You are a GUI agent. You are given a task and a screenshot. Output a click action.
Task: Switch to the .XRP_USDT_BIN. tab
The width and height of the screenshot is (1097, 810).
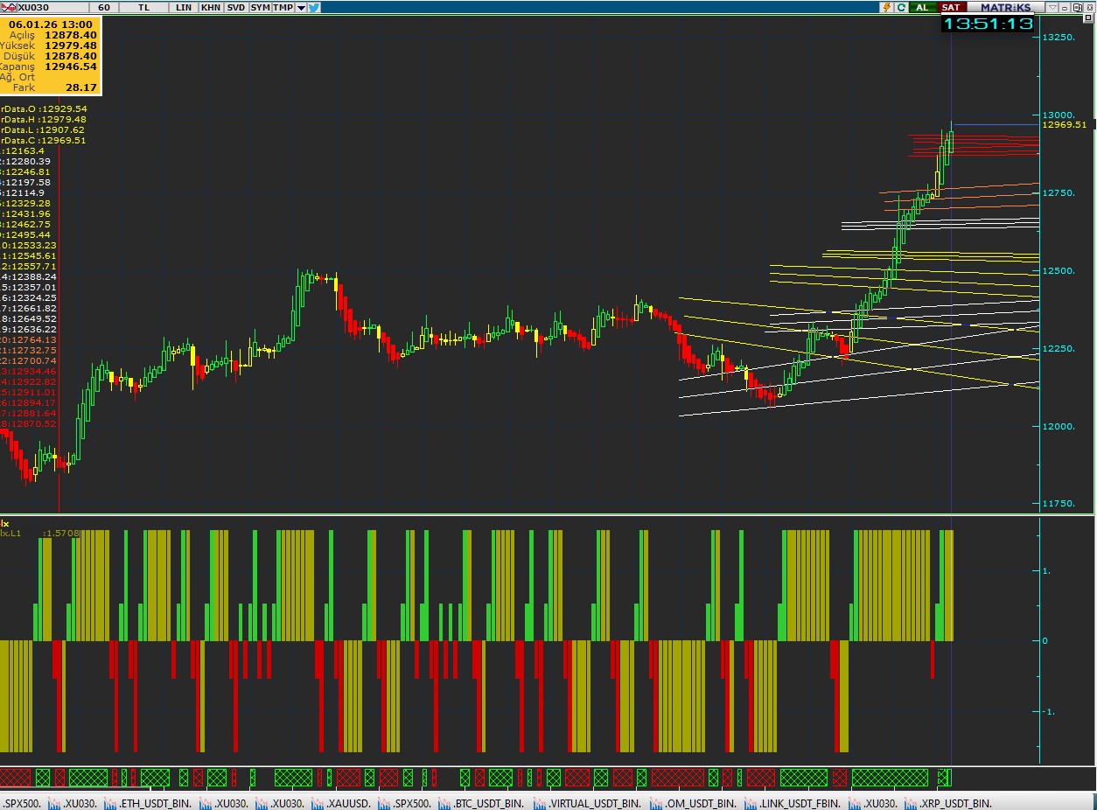949,803
